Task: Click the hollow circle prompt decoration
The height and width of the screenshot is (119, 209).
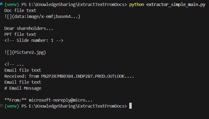Action: pyautogui.click(x=1, y=105)
